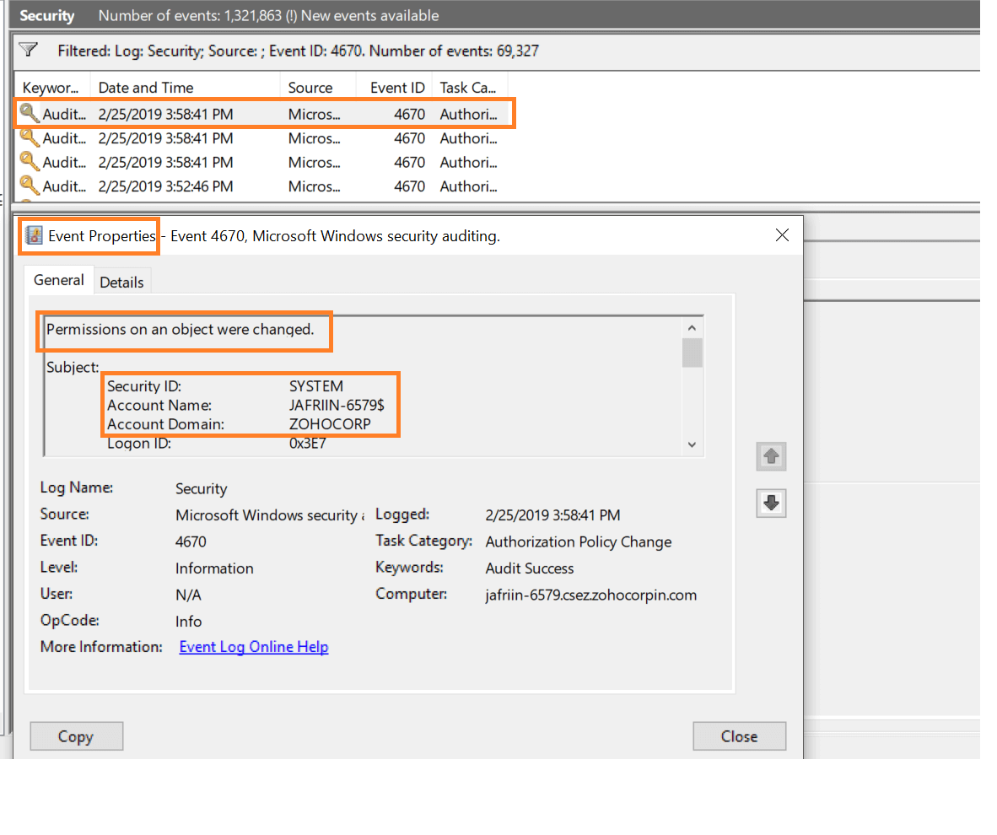The width and height of the screenshot is (997, 835).
Task: Switch to the Details tab
Action: tap(121, 281)
